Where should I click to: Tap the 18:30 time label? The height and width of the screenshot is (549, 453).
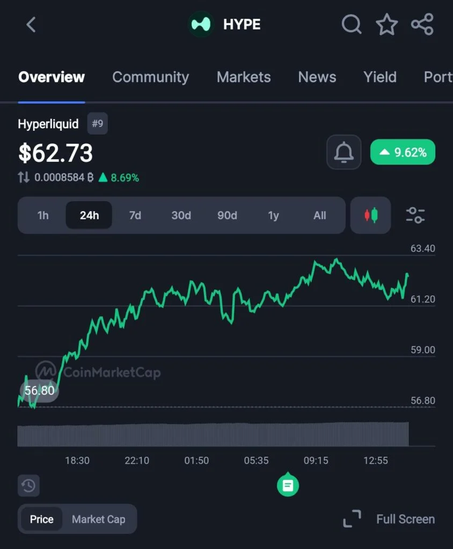[77, 460]
